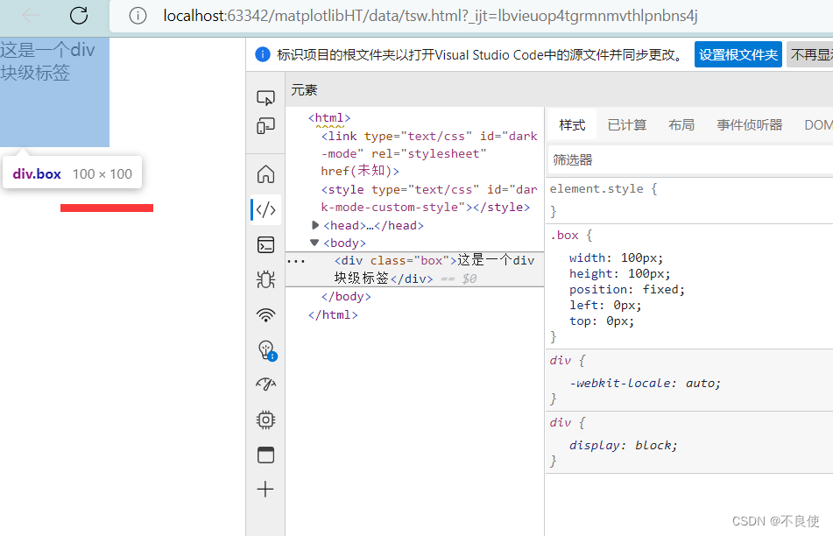Select the Elements panel code icon
Viewport: 833px width, 536px height.
coord(265,209)
